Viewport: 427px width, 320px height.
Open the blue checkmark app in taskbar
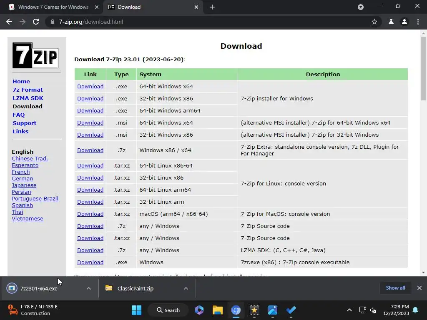pos(291,310)
